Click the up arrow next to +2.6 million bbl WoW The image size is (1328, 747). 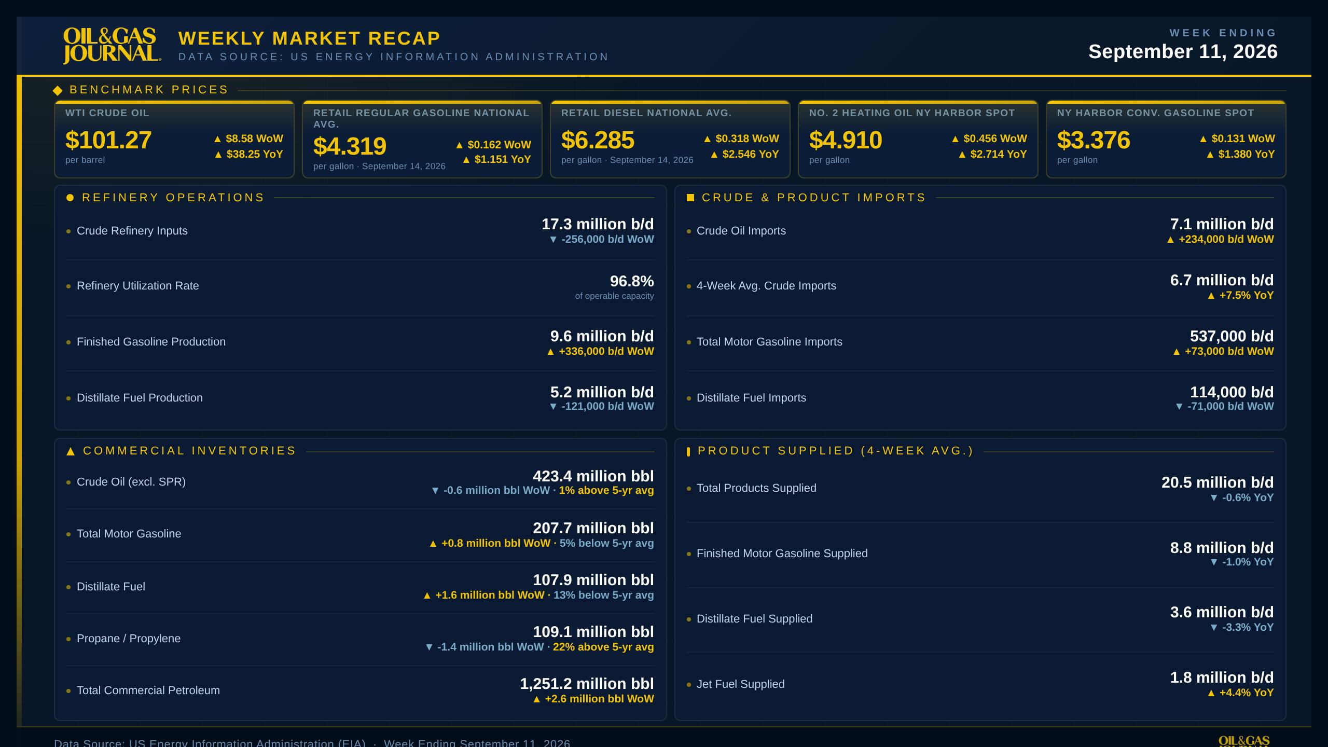(x=536, y=699)
